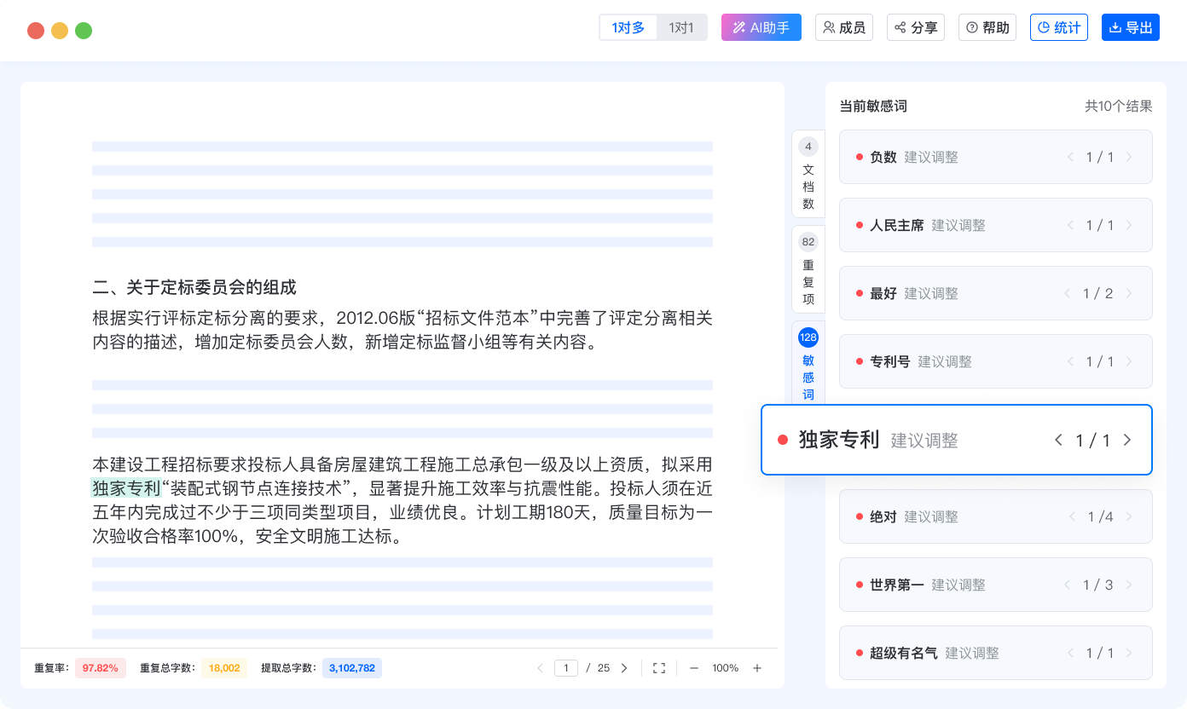Select the 敏感词 side tab

(808, 365)
